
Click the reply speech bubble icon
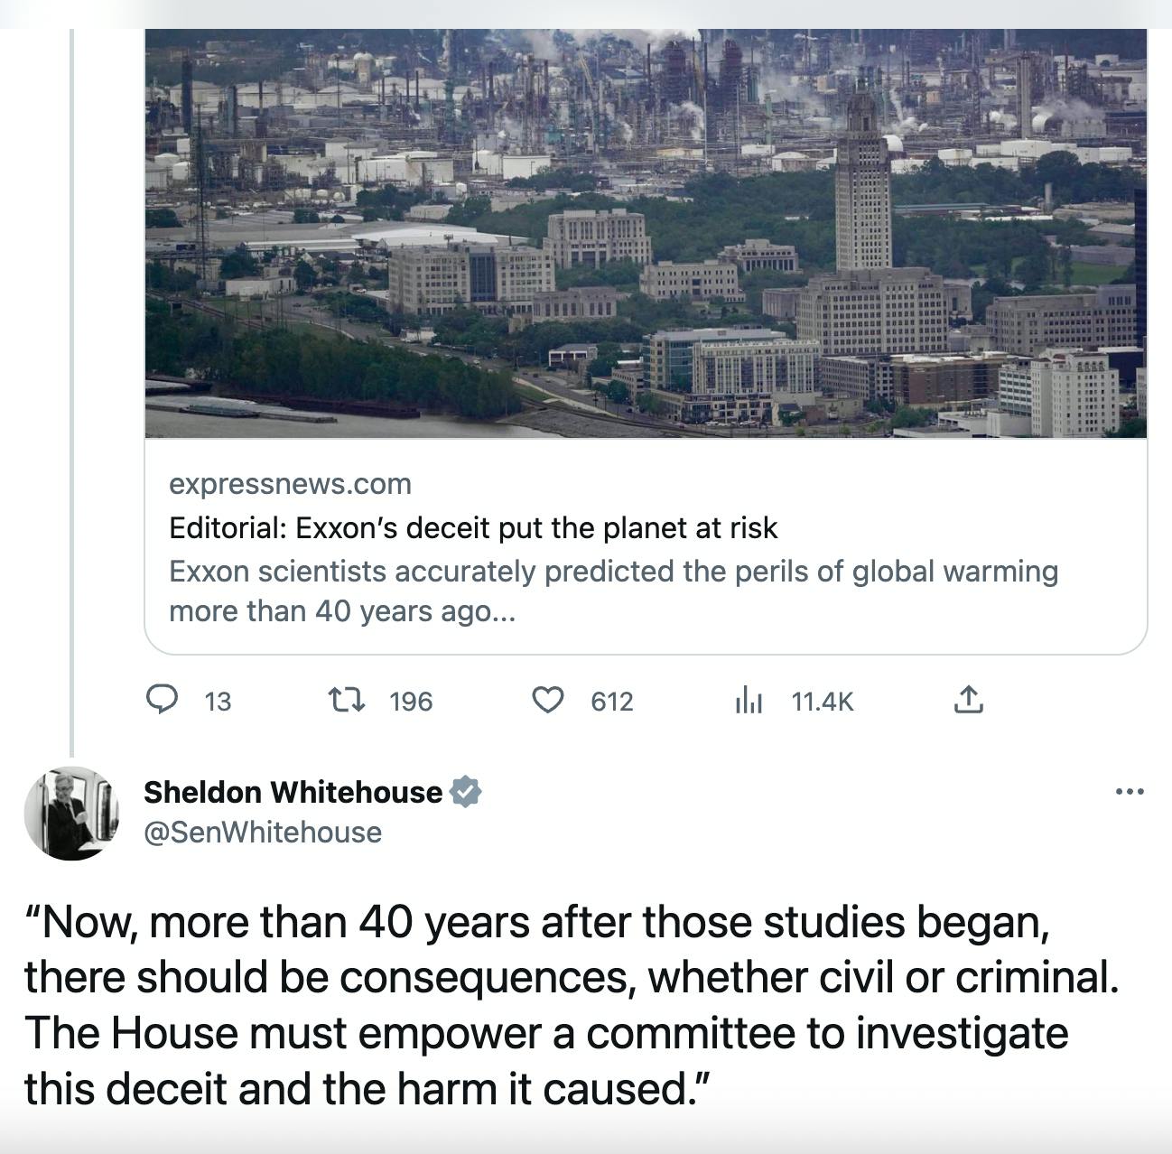163,700
